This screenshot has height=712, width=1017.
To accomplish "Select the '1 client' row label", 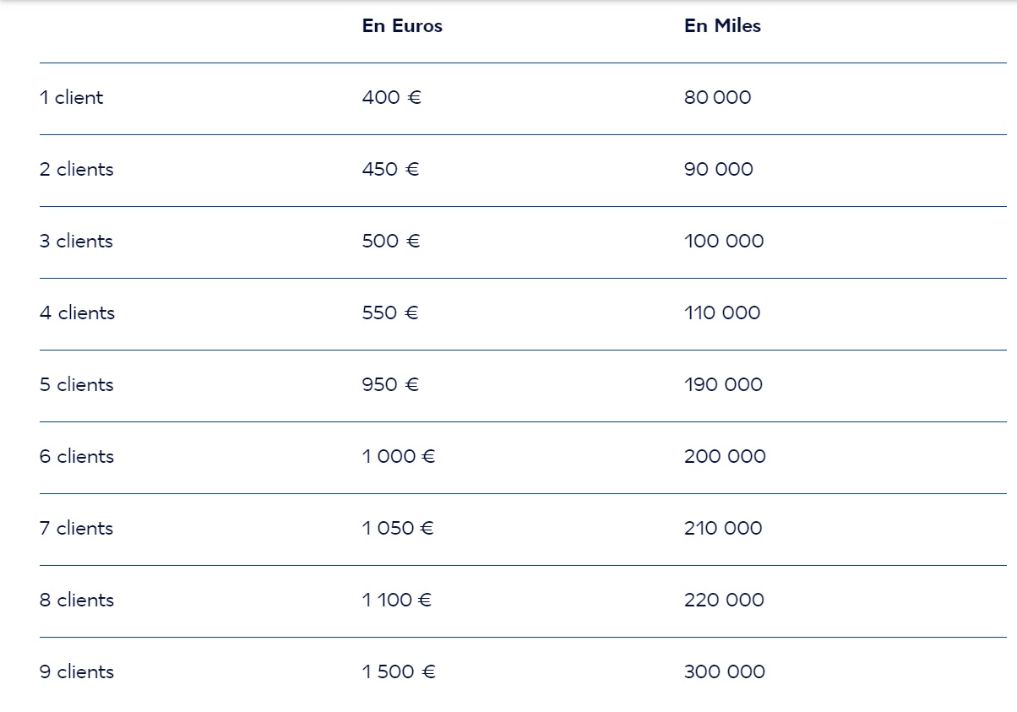I will pos(71,98).
